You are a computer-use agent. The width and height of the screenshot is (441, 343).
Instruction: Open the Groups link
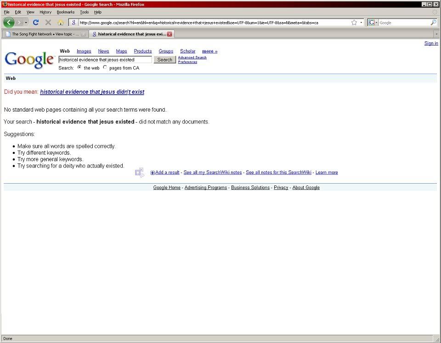pyautogui.click(x=166, y=51)
